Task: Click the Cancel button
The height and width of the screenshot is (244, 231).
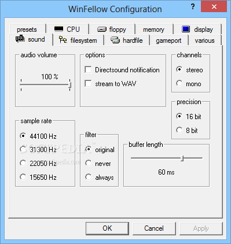Action: (154, 228)
